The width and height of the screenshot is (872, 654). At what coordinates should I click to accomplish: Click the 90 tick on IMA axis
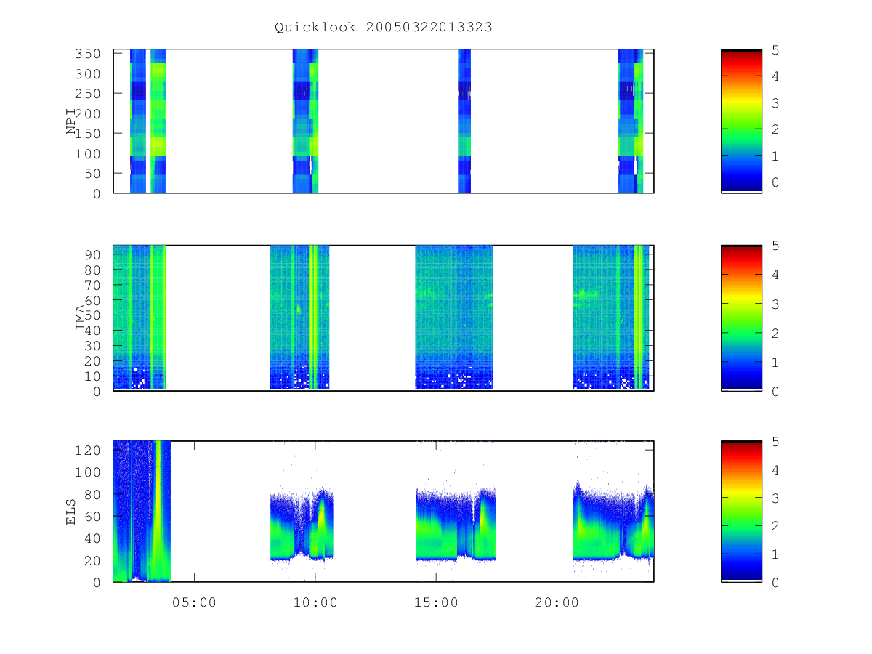[94, 255]
